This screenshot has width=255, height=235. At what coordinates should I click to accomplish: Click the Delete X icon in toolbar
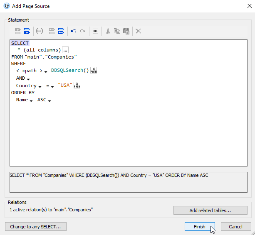pos(139,31)
